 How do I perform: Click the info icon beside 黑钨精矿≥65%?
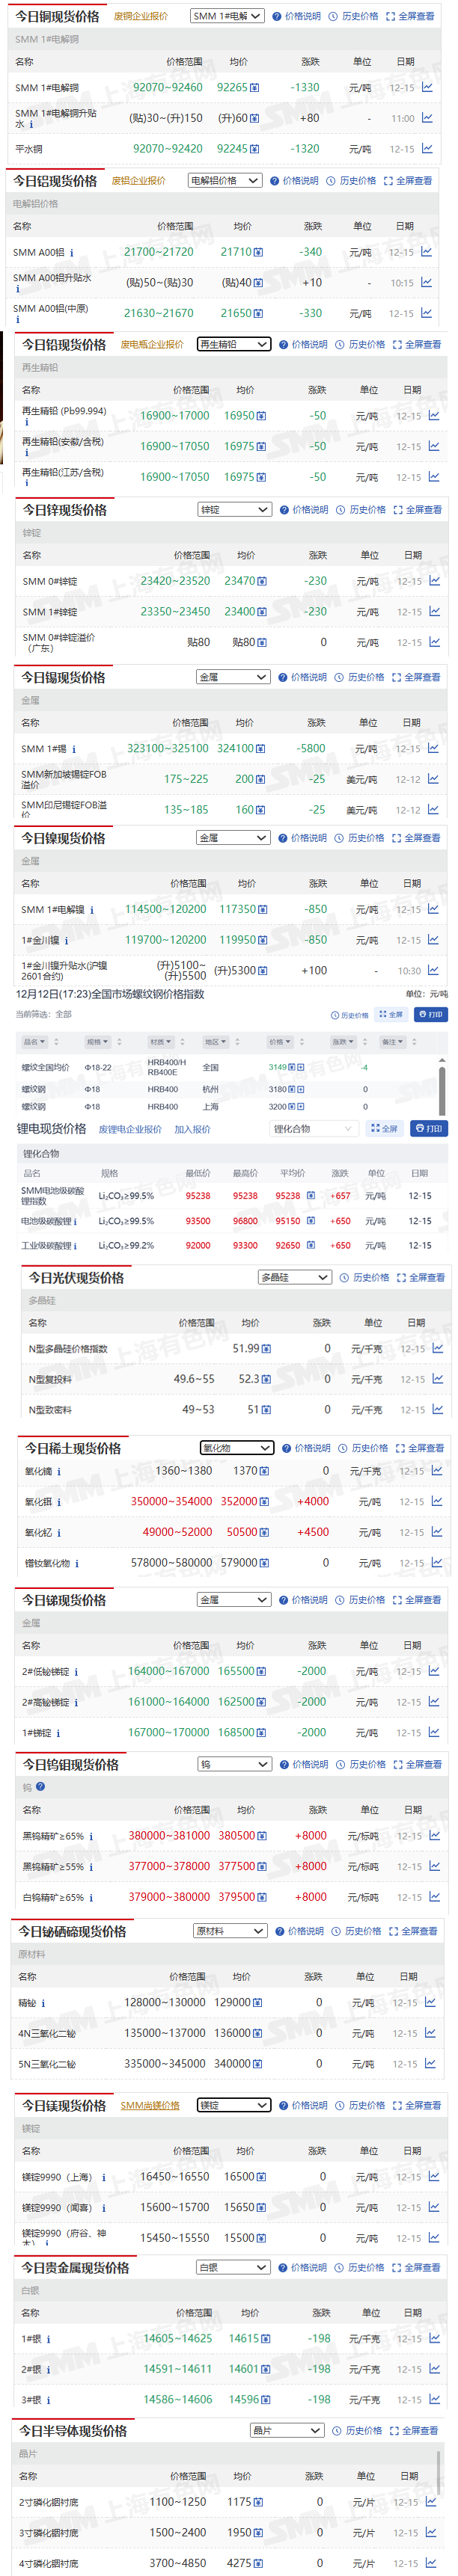[91, 1835]
